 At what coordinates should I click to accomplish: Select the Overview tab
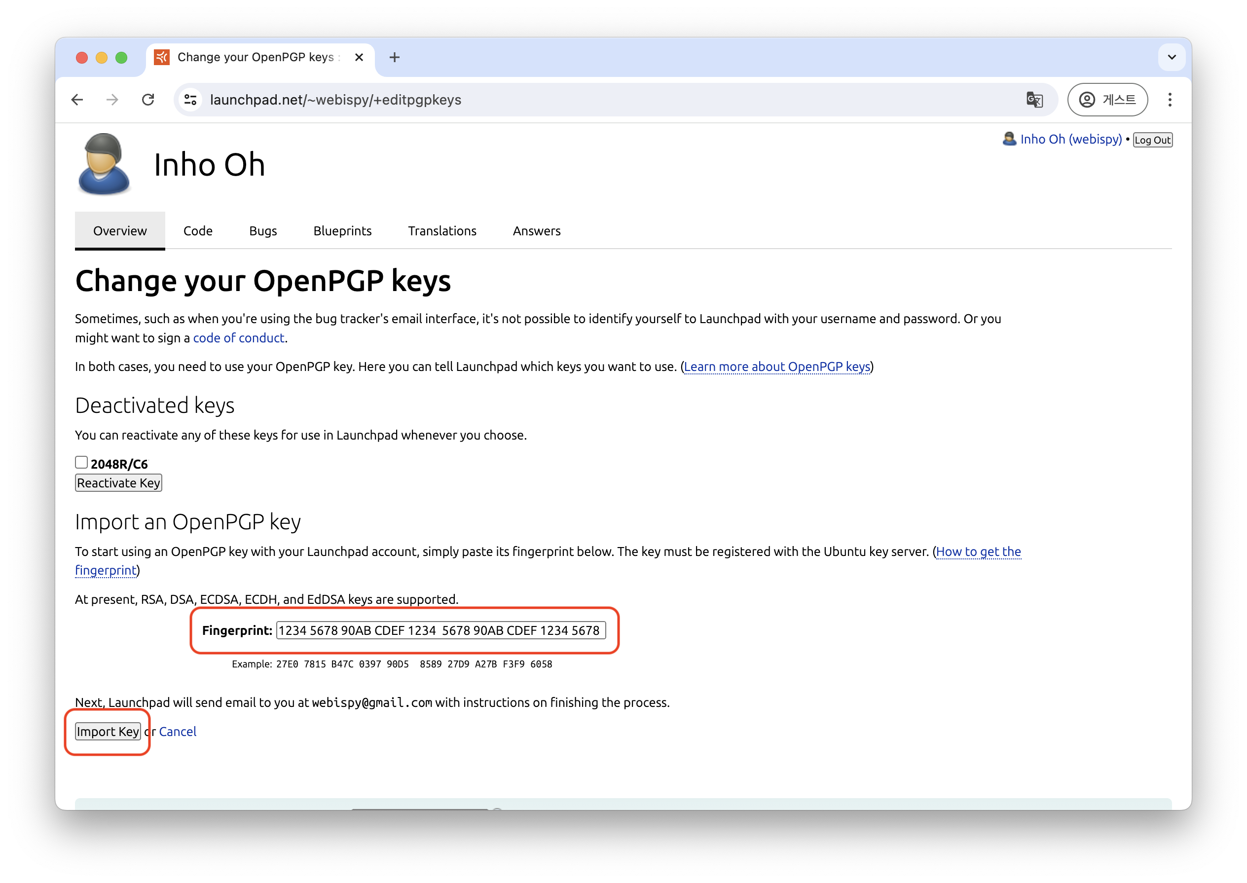[x=120, y=231]
